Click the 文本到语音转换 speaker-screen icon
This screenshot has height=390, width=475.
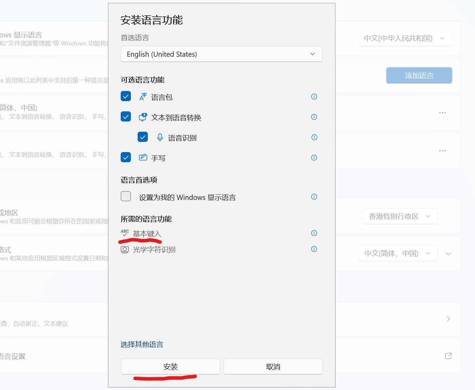coord(143,117)
